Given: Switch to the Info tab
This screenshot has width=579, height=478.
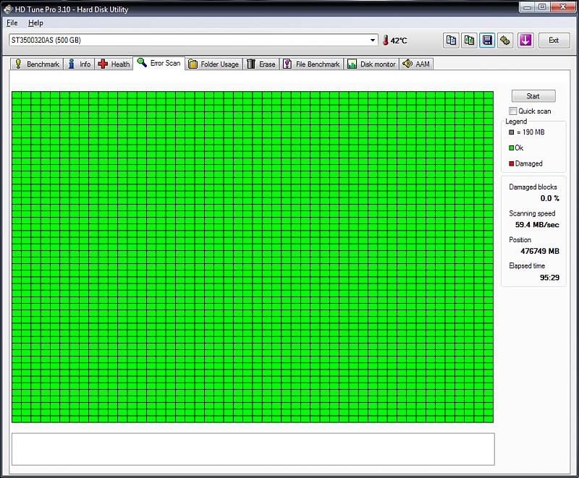Looking at the screenshot, I should [80, 64].
